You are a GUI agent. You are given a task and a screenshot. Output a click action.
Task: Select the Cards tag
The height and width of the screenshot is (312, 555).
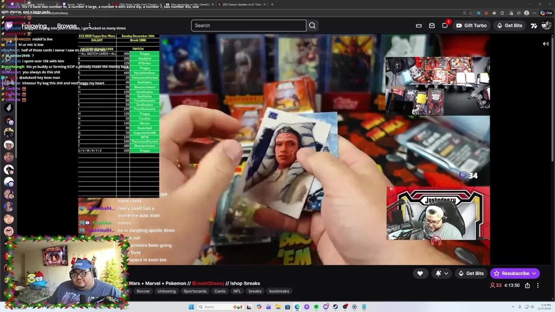(x=220, y=291)
